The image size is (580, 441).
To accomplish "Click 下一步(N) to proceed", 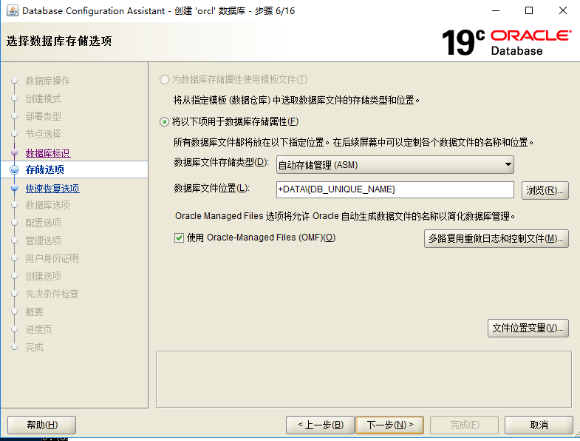I will pos(389,425).
